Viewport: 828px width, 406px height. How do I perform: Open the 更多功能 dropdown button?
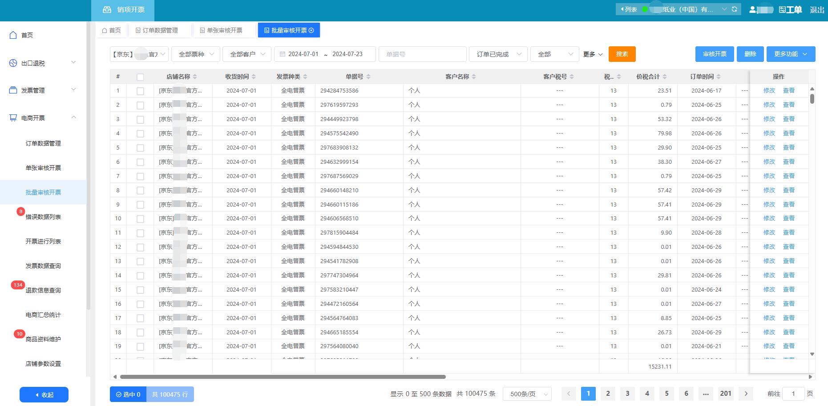791,54
